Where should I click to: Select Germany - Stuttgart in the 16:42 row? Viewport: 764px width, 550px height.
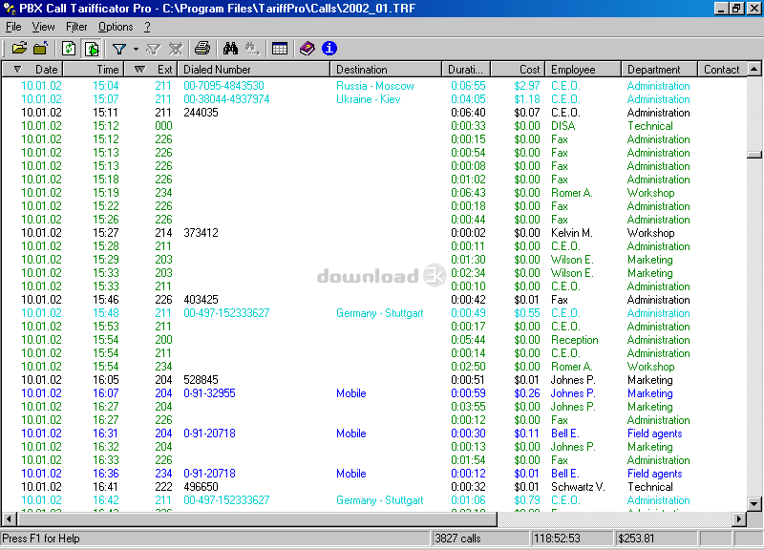380,500
